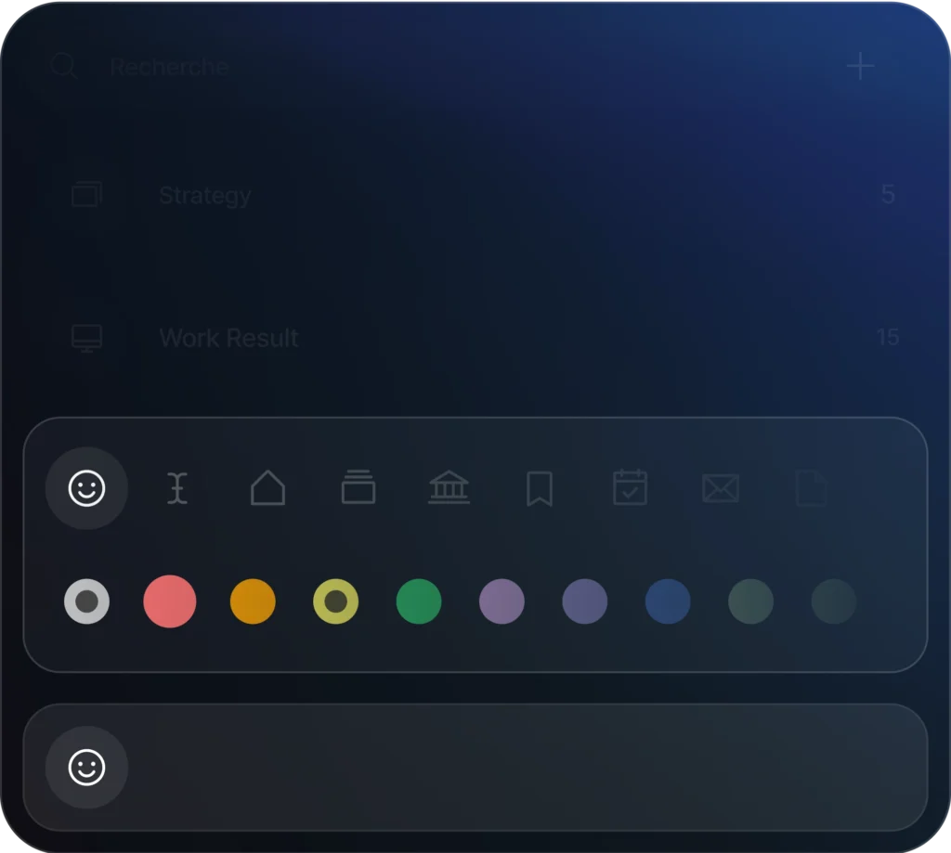
Task: Pick the orange color swatch
Action: (253, 601)
